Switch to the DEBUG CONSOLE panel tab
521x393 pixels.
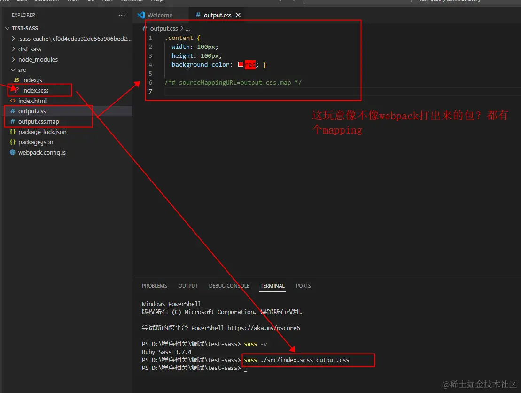pos(229,286)
